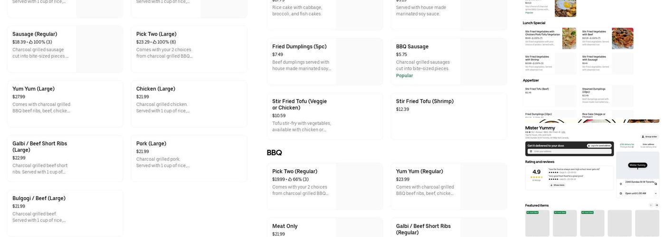Open the first most-liked featured item
Screen dimensions: 665x237
[537, 223]
